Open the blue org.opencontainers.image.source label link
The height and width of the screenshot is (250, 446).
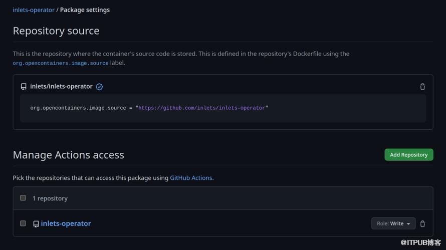61,63
